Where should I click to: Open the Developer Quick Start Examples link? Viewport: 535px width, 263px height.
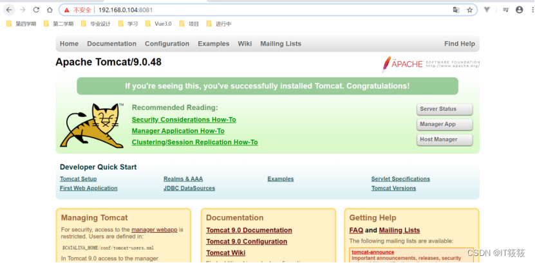[281, 179]
